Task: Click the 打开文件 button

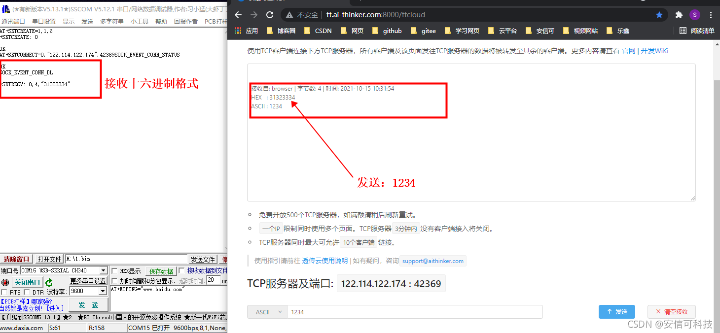Action: 50,259
